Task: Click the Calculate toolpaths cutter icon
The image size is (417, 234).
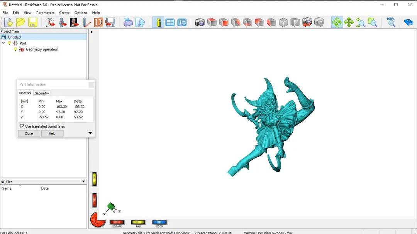Action: coord(86,23)
